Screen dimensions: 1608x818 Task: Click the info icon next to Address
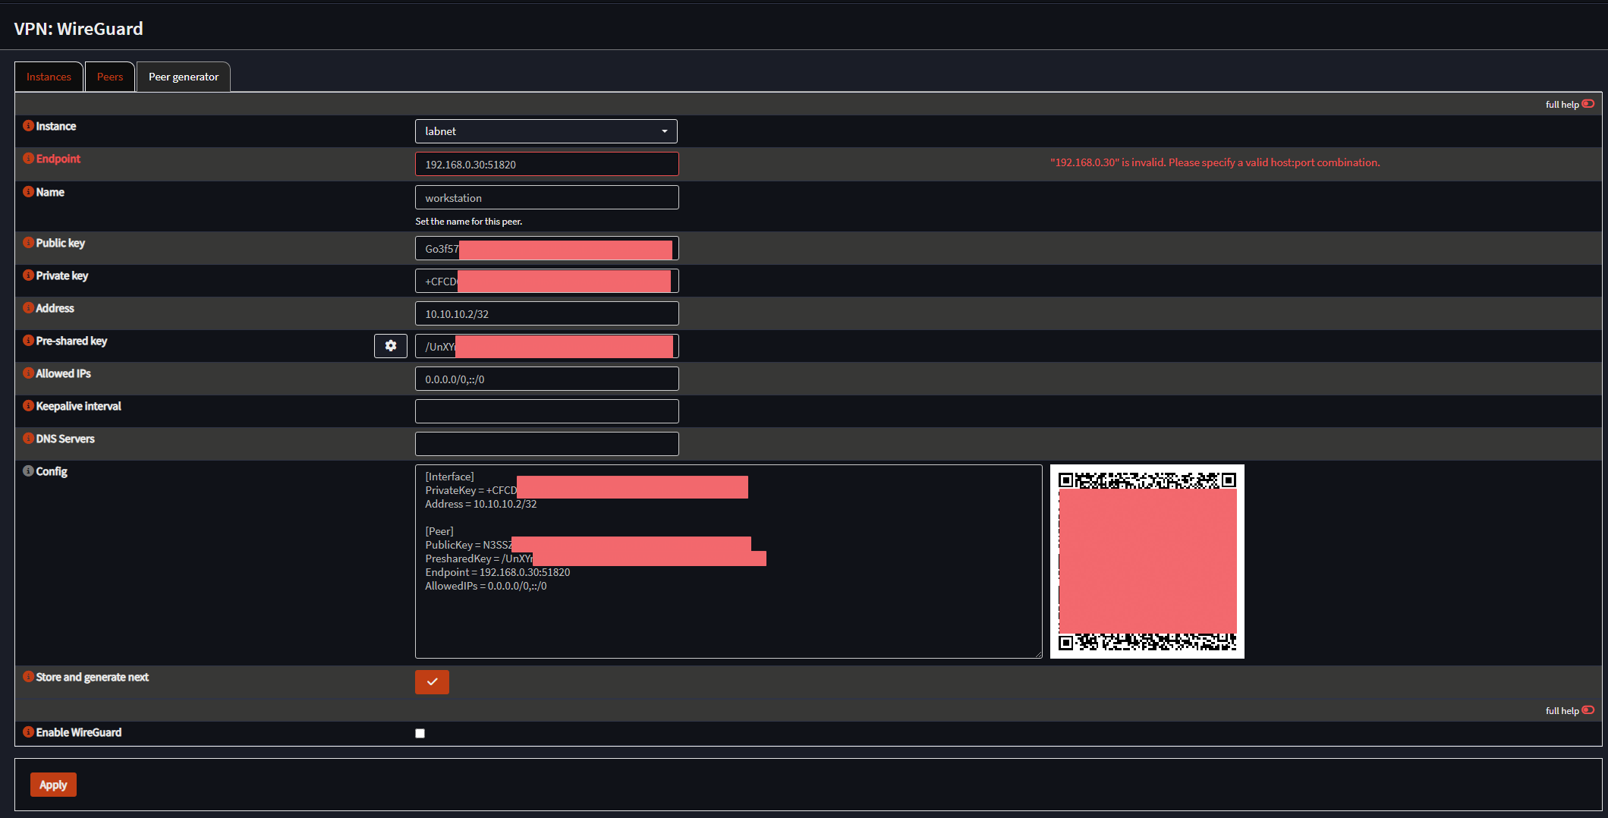28,308
